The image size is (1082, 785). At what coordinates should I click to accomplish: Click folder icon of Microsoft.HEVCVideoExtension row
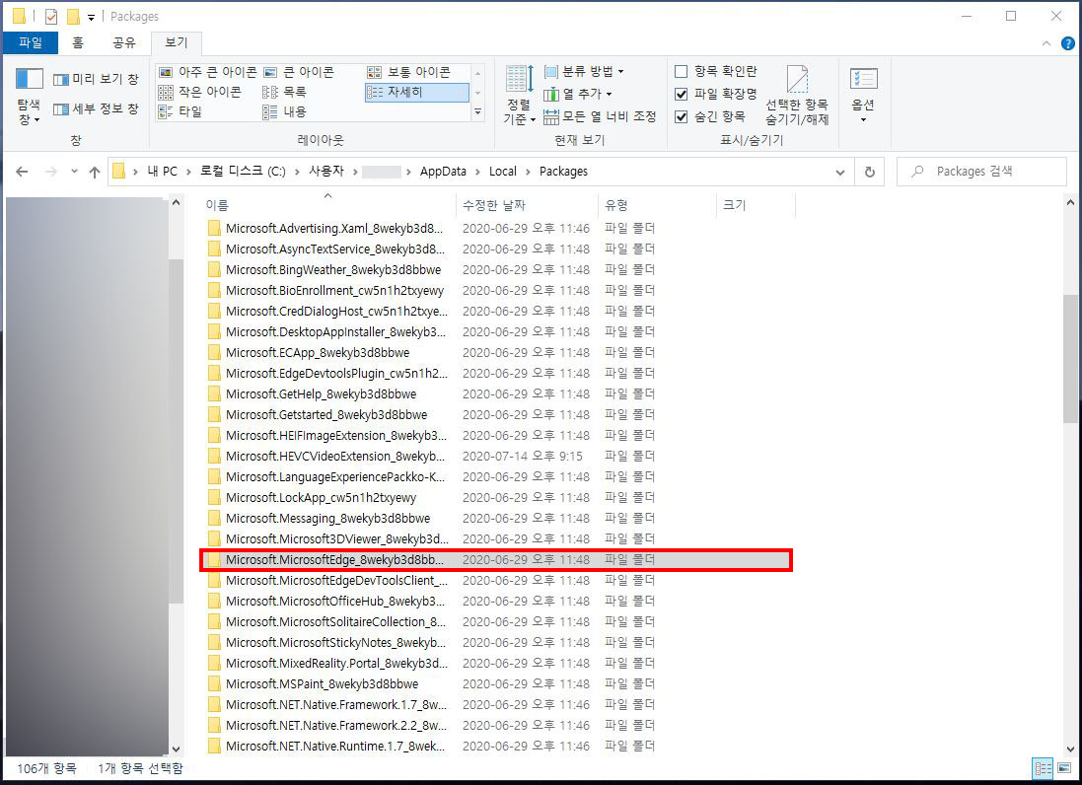pos(214,457)
